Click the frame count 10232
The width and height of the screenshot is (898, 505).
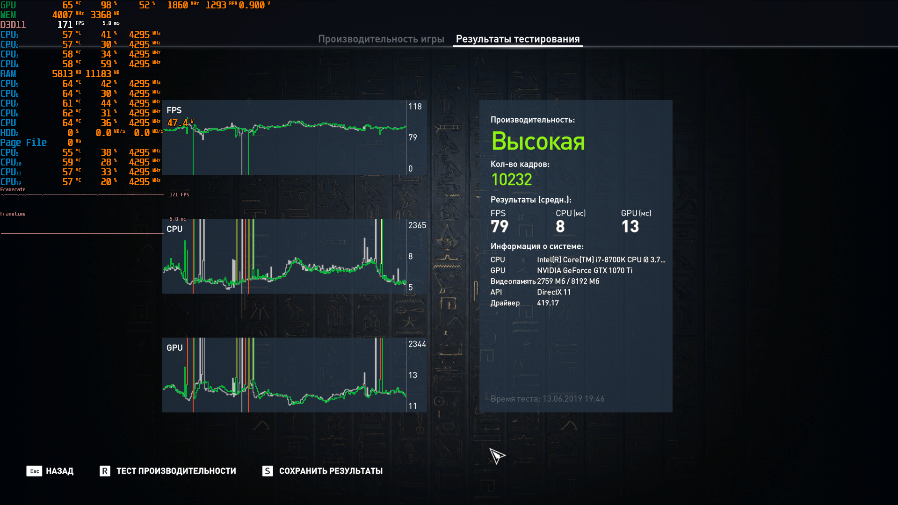[511, 180]
